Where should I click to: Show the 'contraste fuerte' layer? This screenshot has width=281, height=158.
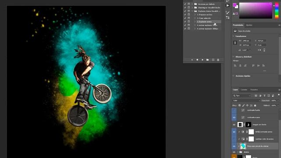(x=234, y=110)
